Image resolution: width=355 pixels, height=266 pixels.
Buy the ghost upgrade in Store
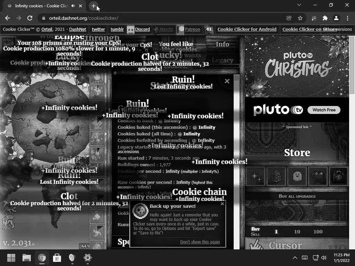coord(297,176)
